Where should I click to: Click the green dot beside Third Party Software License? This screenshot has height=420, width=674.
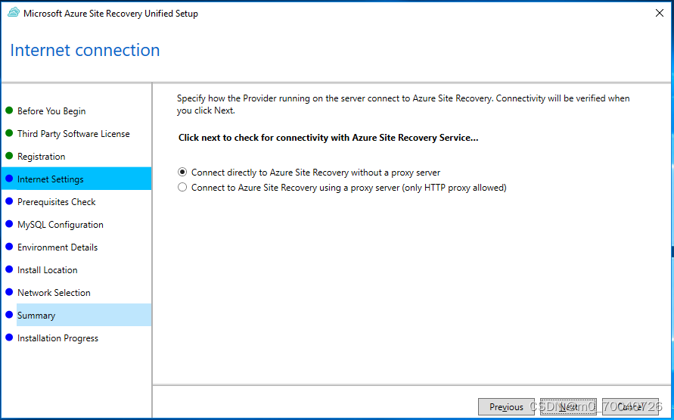pyautogui.click(x=9, y=133)
